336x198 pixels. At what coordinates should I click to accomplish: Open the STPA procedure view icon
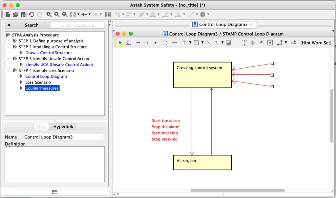108,14
